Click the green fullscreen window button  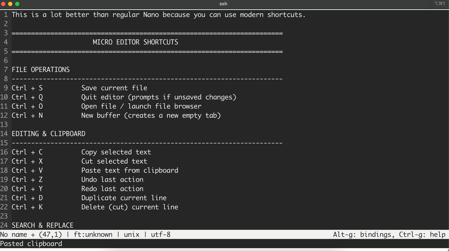point(17,4)
